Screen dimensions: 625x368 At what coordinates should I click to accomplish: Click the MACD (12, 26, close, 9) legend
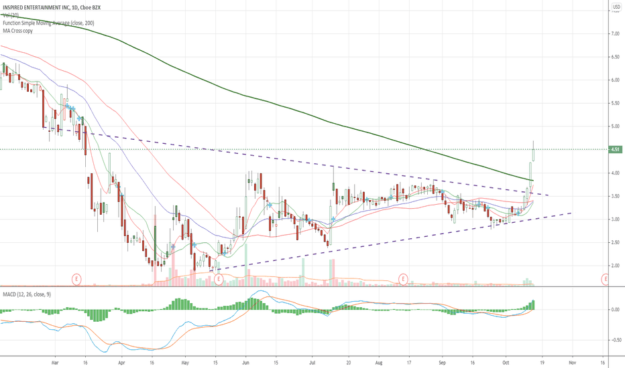point(27,294)
